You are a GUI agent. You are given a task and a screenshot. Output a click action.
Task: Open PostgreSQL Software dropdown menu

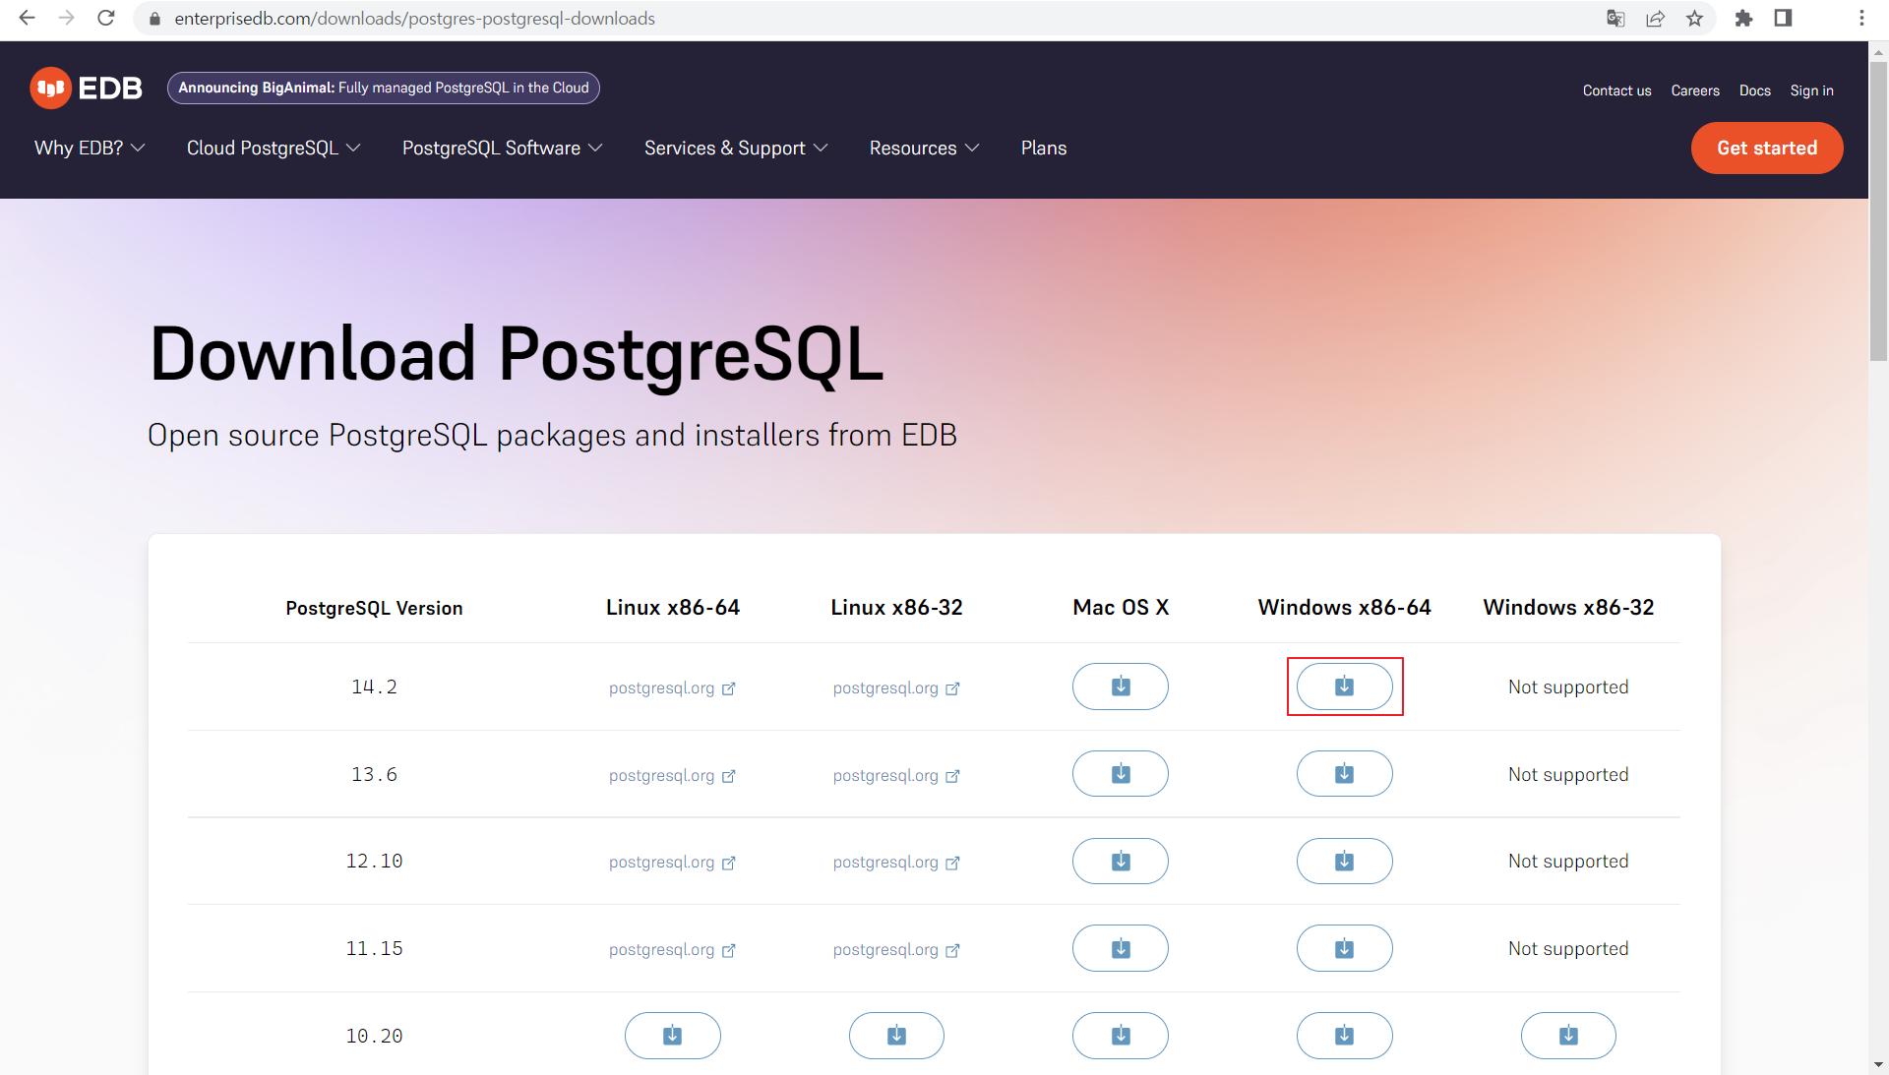pos(502,148)
